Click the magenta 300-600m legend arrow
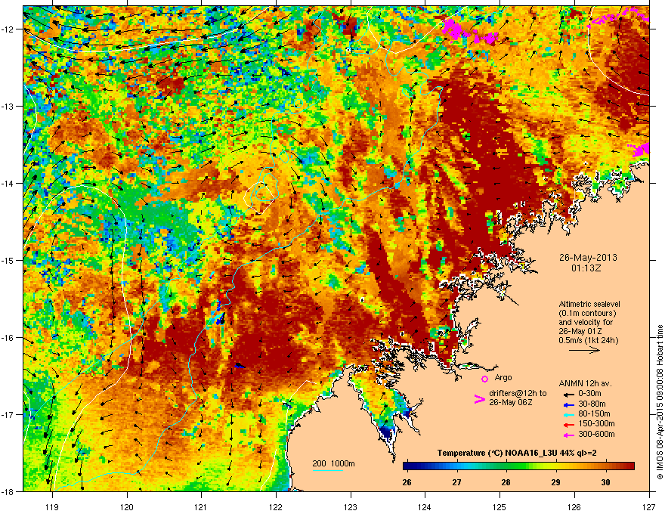The image size is (665, 514). pos(568,435)
